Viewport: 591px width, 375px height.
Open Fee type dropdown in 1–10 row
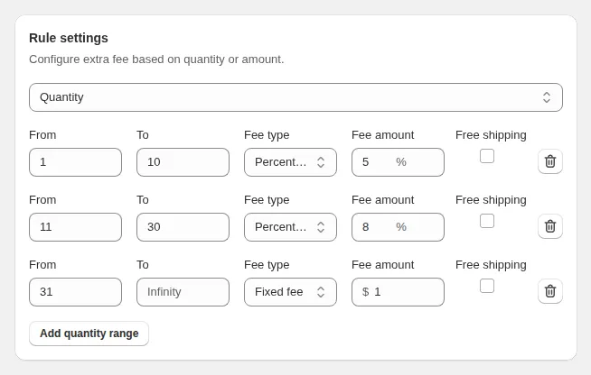[290, 162]
